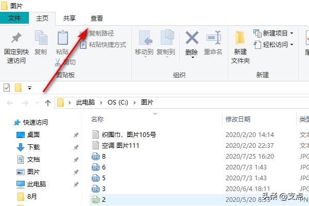Click the window title folder icon
This screenshot has height=206, width=309.
(4, 6)
